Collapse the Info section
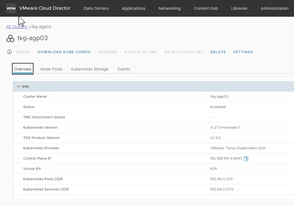The width and height of the screenshot is (294, 205). 18,86
